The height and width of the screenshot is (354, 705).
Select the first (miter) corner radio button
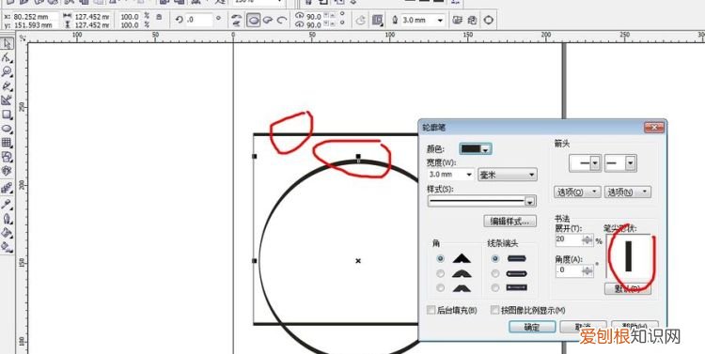point(441,259)
